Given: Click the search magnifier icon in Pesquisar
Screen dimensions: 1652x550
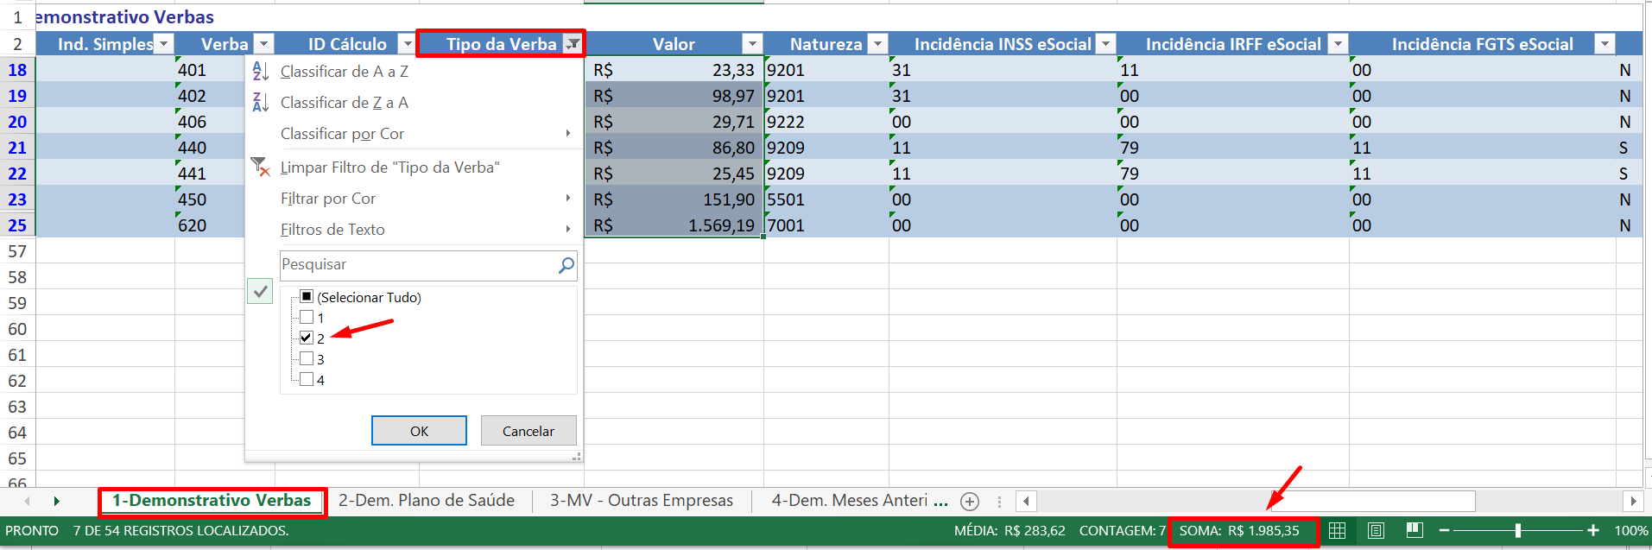Looking at the screenshot, I should point(566,265).
